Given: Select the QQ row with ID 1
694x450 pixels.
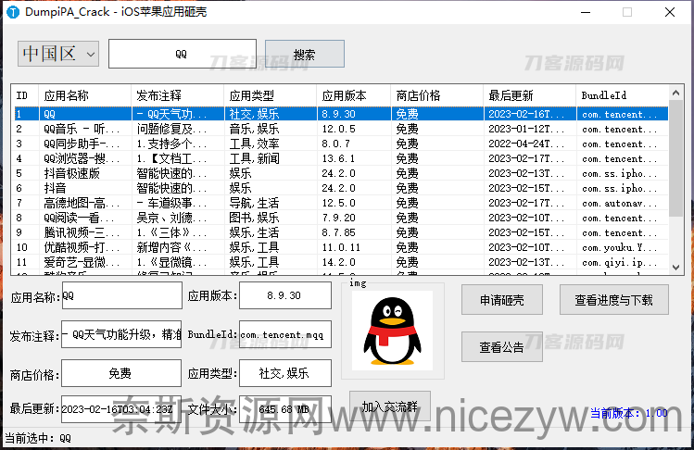Looking at the screenshot, I should click(341, 114).
